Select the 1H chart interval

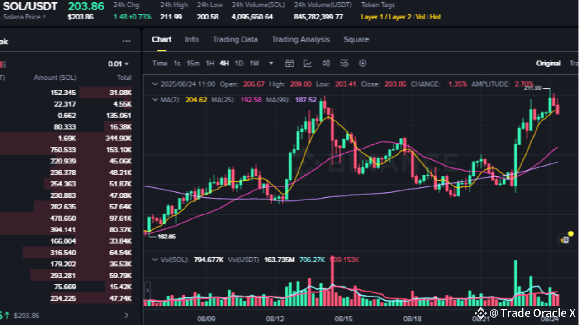pyautogui.click(x=210, y=63)
